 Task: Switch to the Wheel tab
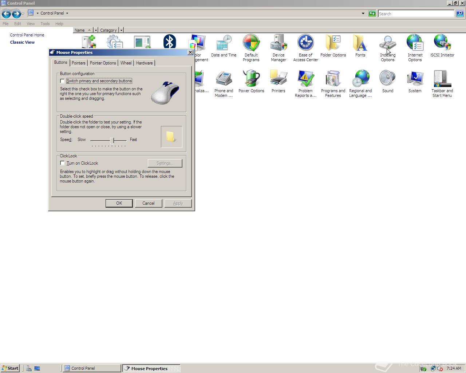pyautogui.click(x=126, y=63)
